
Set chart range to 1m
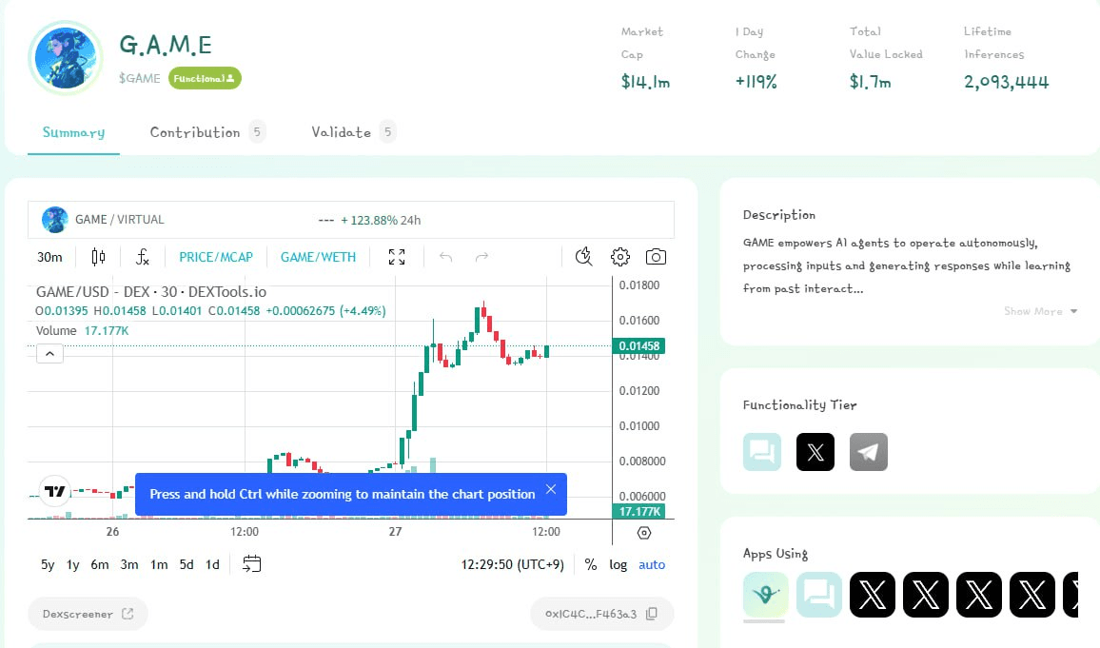(x=159, y=564)
